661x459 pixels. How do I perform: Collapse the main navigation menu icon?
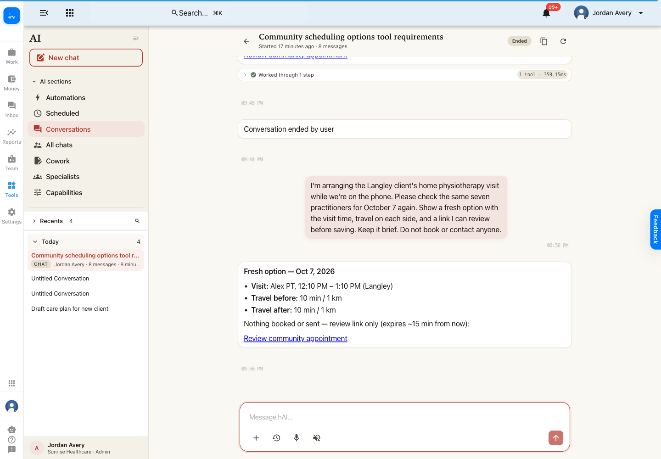pyautogui.click(x=44, y=13)
